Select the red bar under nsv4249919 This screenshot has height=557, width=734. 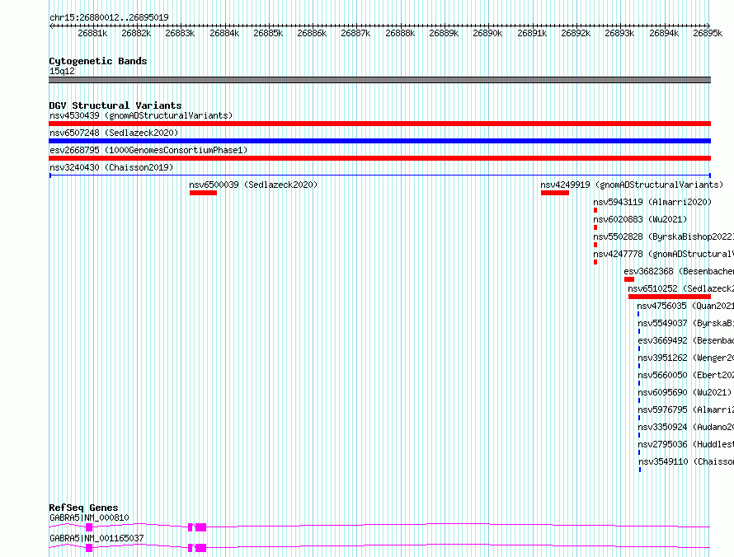point(555,193)
